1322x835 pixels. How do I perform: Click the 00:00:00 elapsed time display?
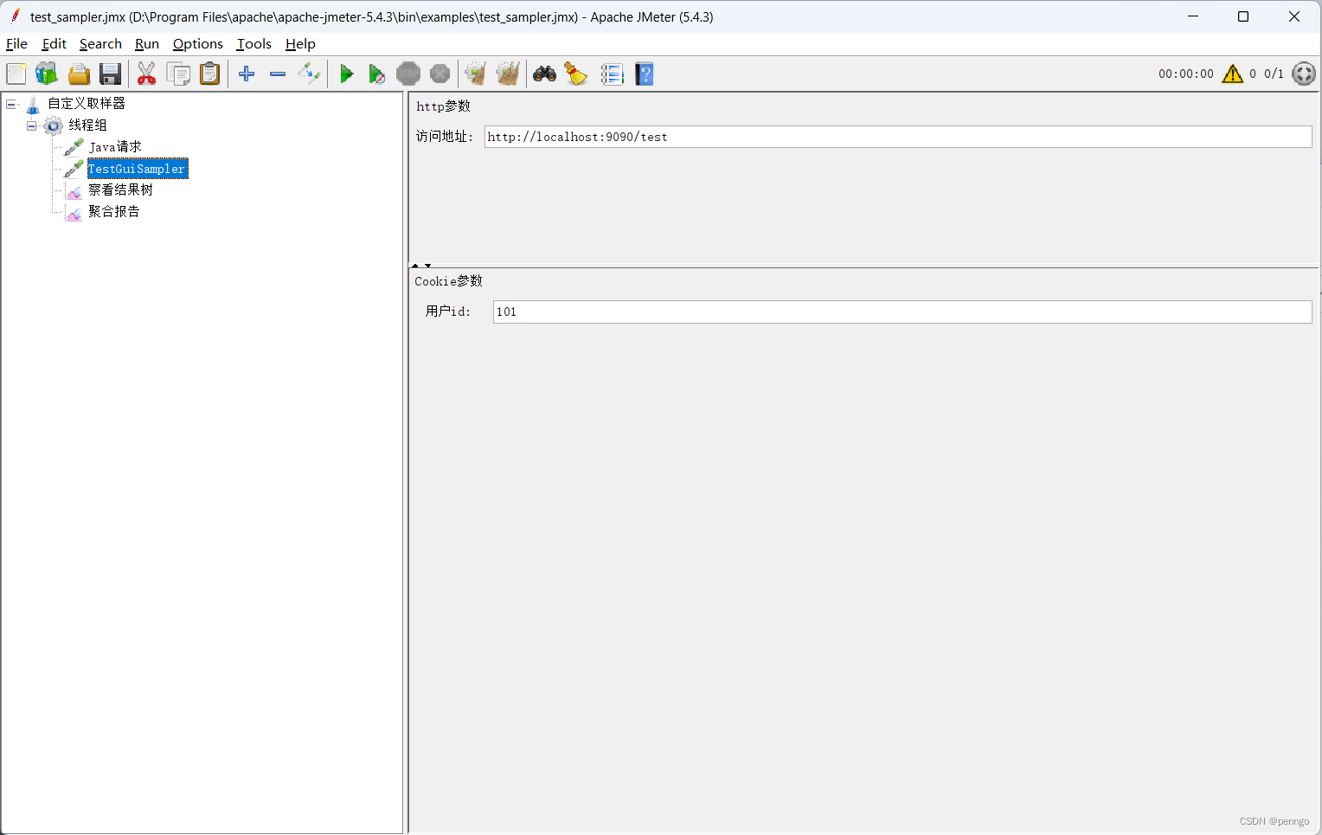(1186, 74)
